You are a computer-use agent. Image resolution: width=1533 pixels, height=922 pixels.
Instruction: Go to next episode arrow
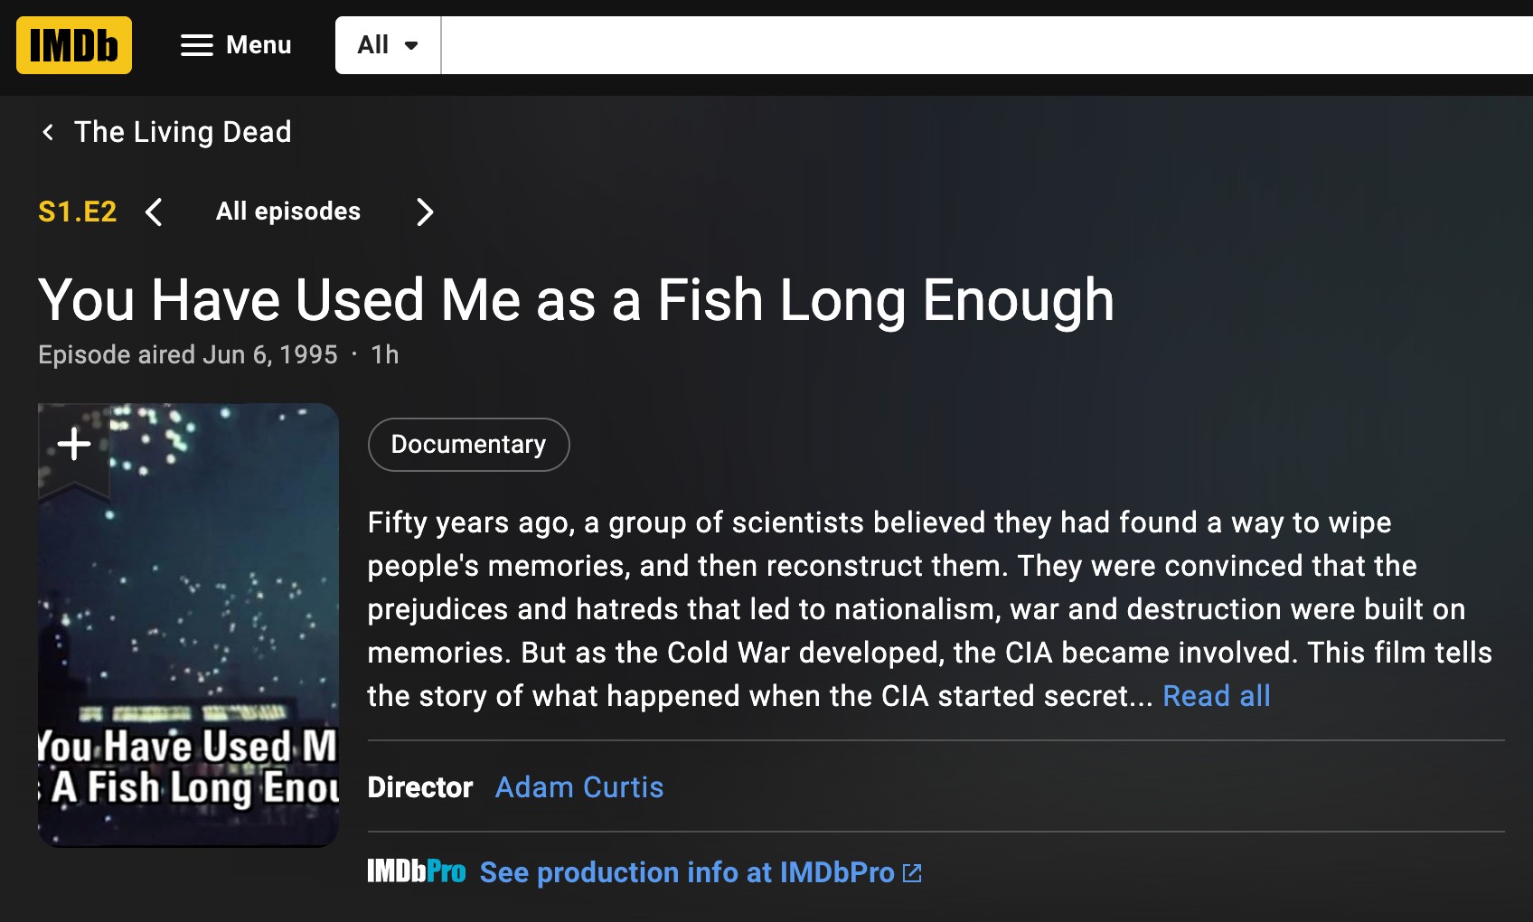424,212
